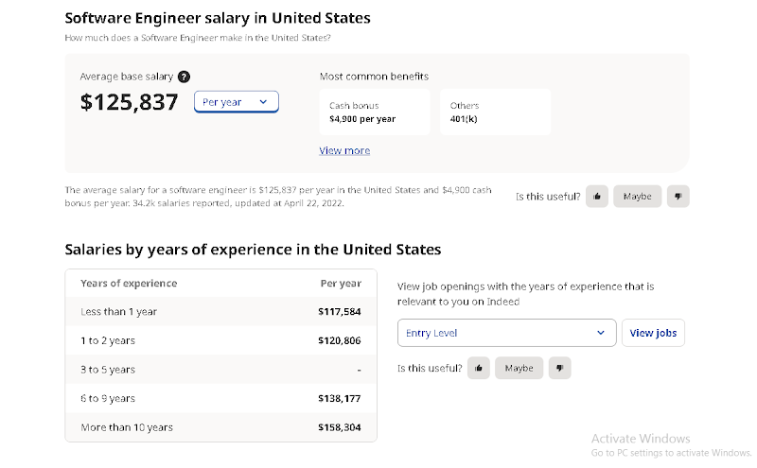
Task: Click the 1 to 2 years row
Action: click(x=220, y=340)
